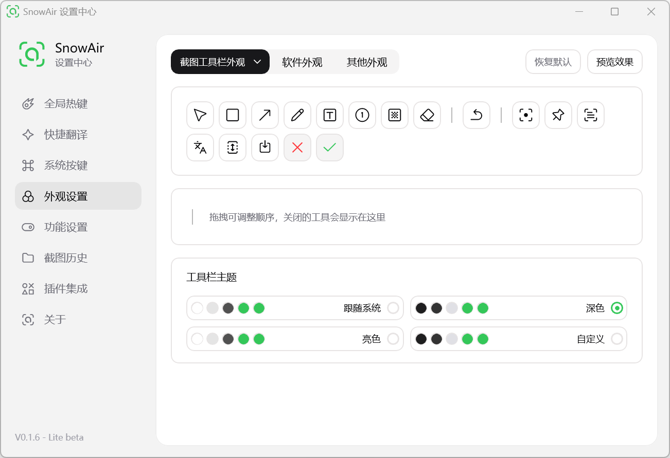Select 跟随系统 theme radio button
This screenshot has width=670, height=458.
point(393,308)
